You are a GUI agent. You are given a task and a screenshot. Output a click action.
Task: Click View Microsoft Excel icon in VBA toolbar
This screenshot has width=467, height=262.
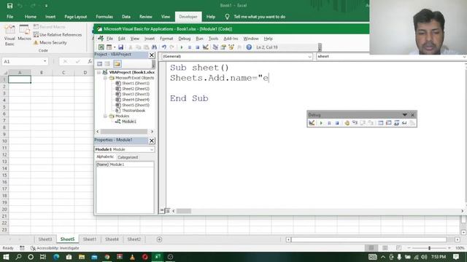[101, 47]
